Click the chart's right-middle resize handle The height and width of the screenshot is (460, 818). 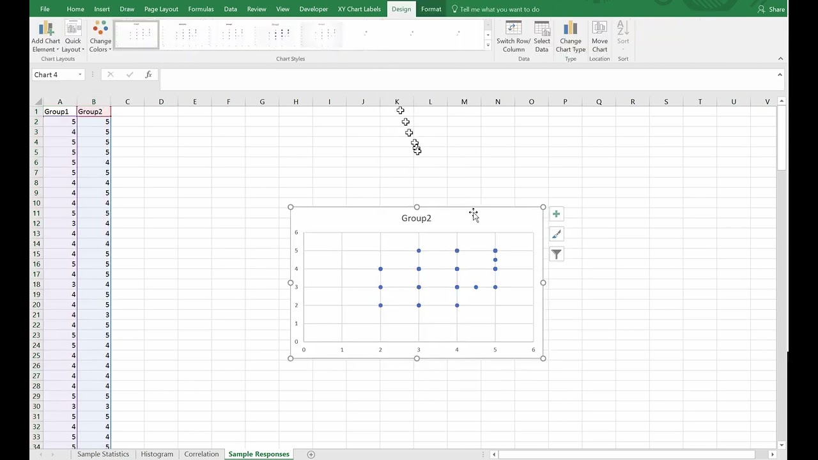click(x=543, y=282)
